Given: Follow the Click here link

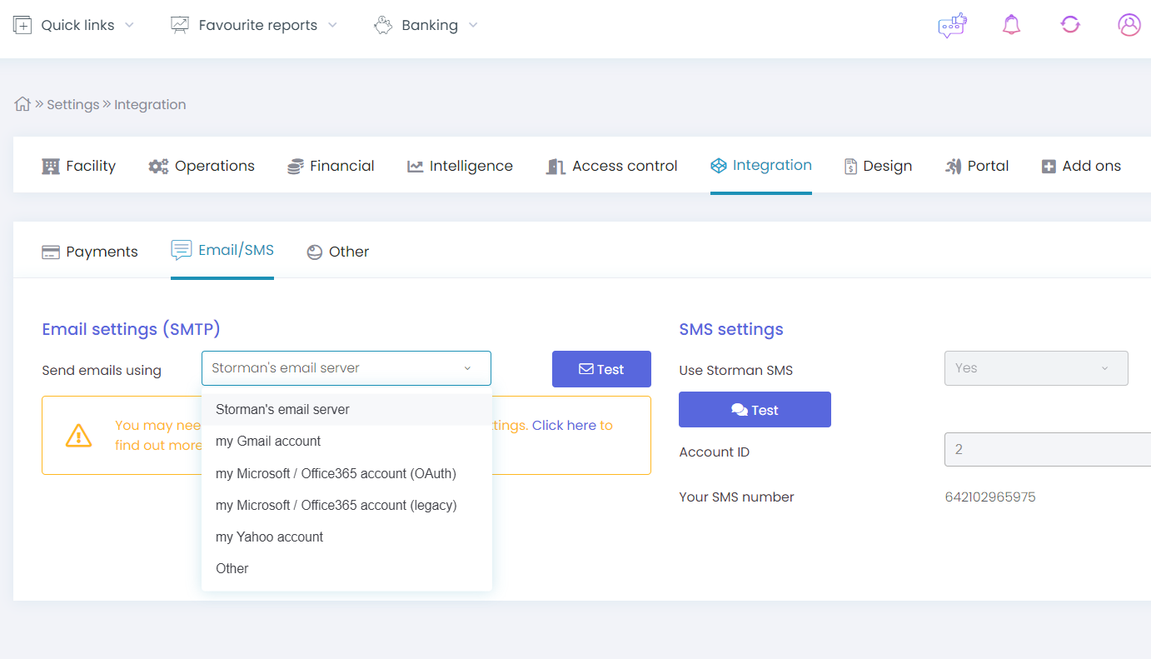Looking at the screenshot, I should pos(564,425).
